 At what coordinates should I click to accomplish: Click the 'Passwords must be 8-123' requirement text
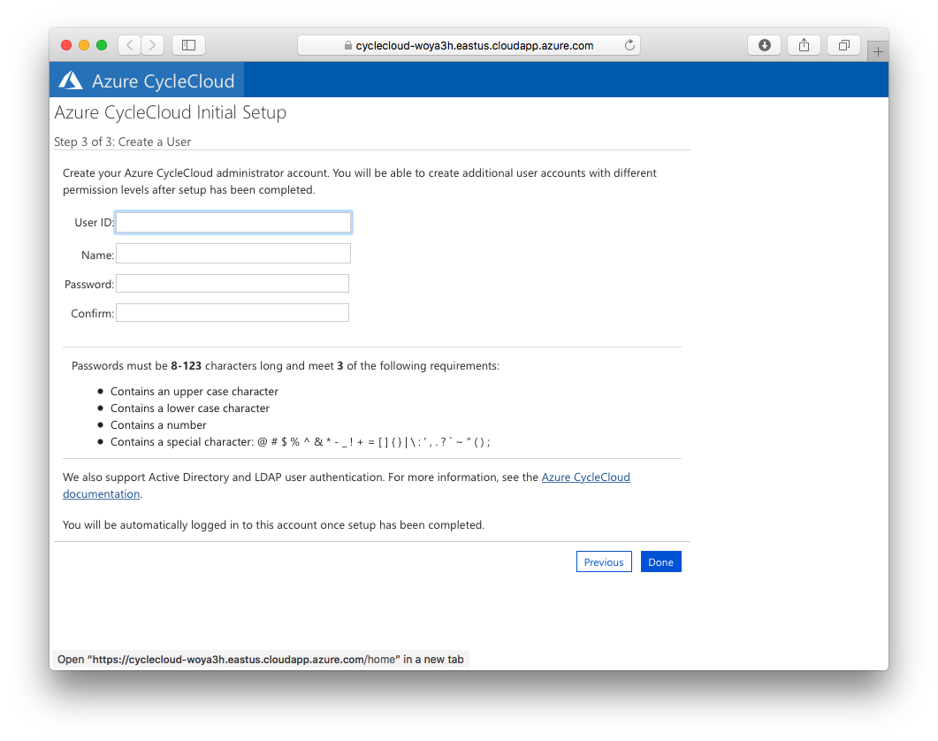point(286,366)
